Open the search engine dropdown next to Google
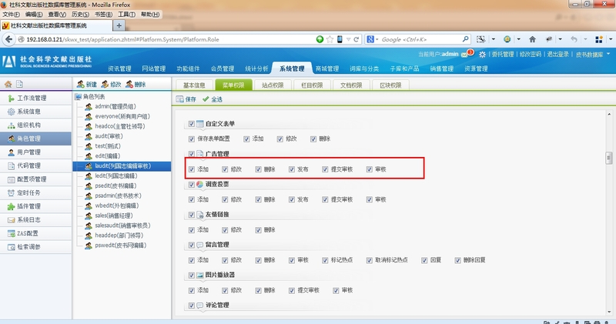Image resolution: width=616 pixels, height=324 pixels. (x=373, y=39)
